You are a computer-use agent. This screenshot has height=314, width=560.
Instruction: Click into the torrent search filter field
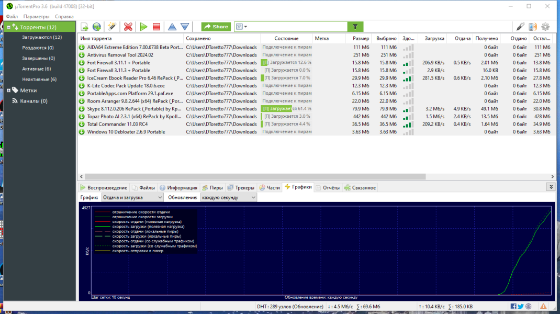point(297,27)
